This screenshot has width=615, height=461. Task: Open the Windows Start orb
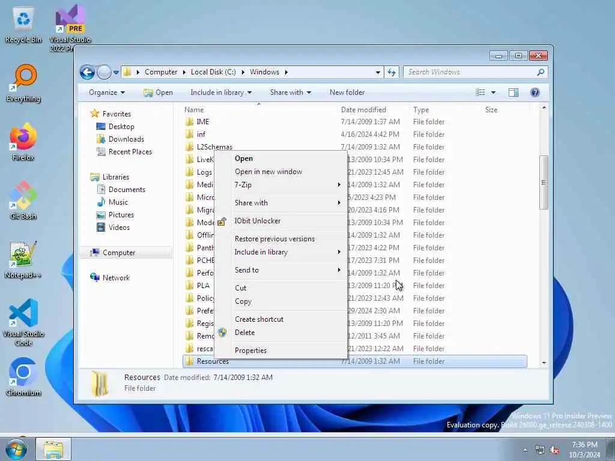point(16,449)
